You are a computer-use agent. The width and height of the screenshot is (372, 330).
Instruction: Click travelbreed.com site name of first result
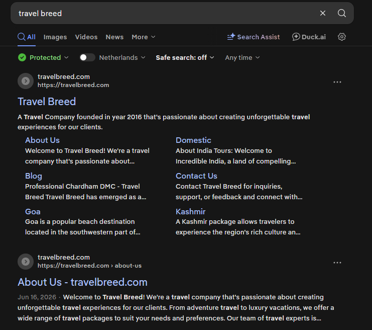[x=64, y=77]
